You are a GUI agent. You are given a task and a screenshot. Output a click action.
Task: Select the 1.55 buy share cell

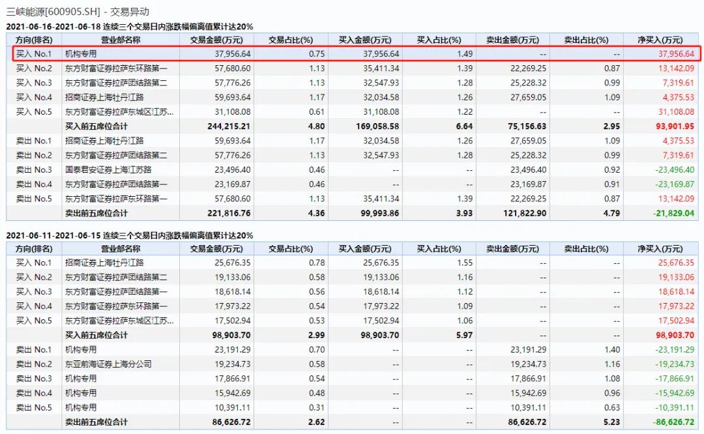(465, 263)
